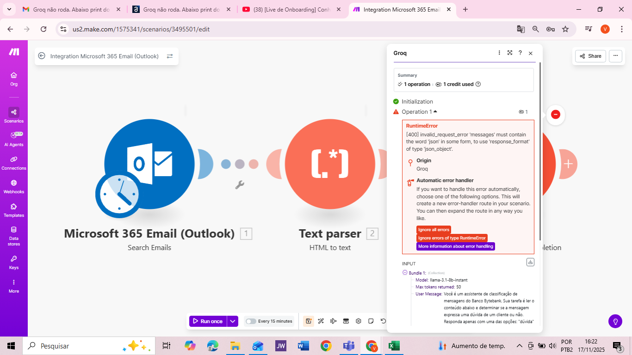Click the Pesquisar taskbar search box
This screenshot has height=355, width=632.
[88, 346]
